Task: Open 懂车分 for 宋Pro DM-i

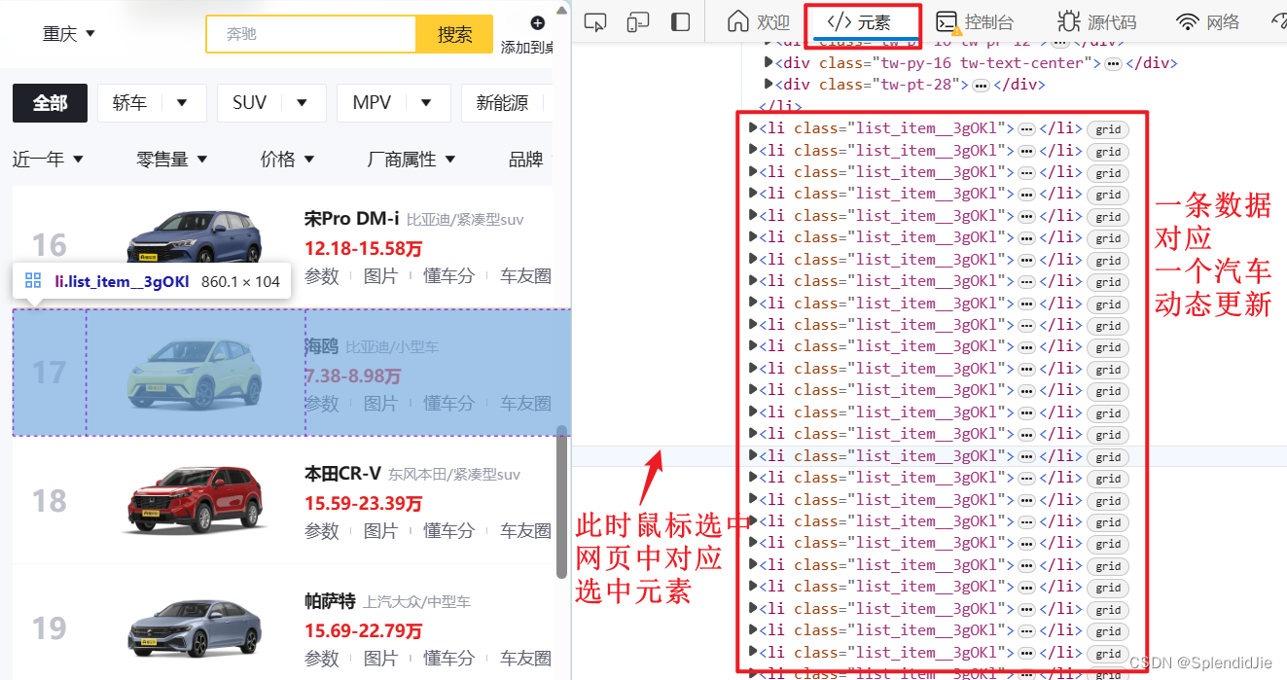Action: pos(448,276)
